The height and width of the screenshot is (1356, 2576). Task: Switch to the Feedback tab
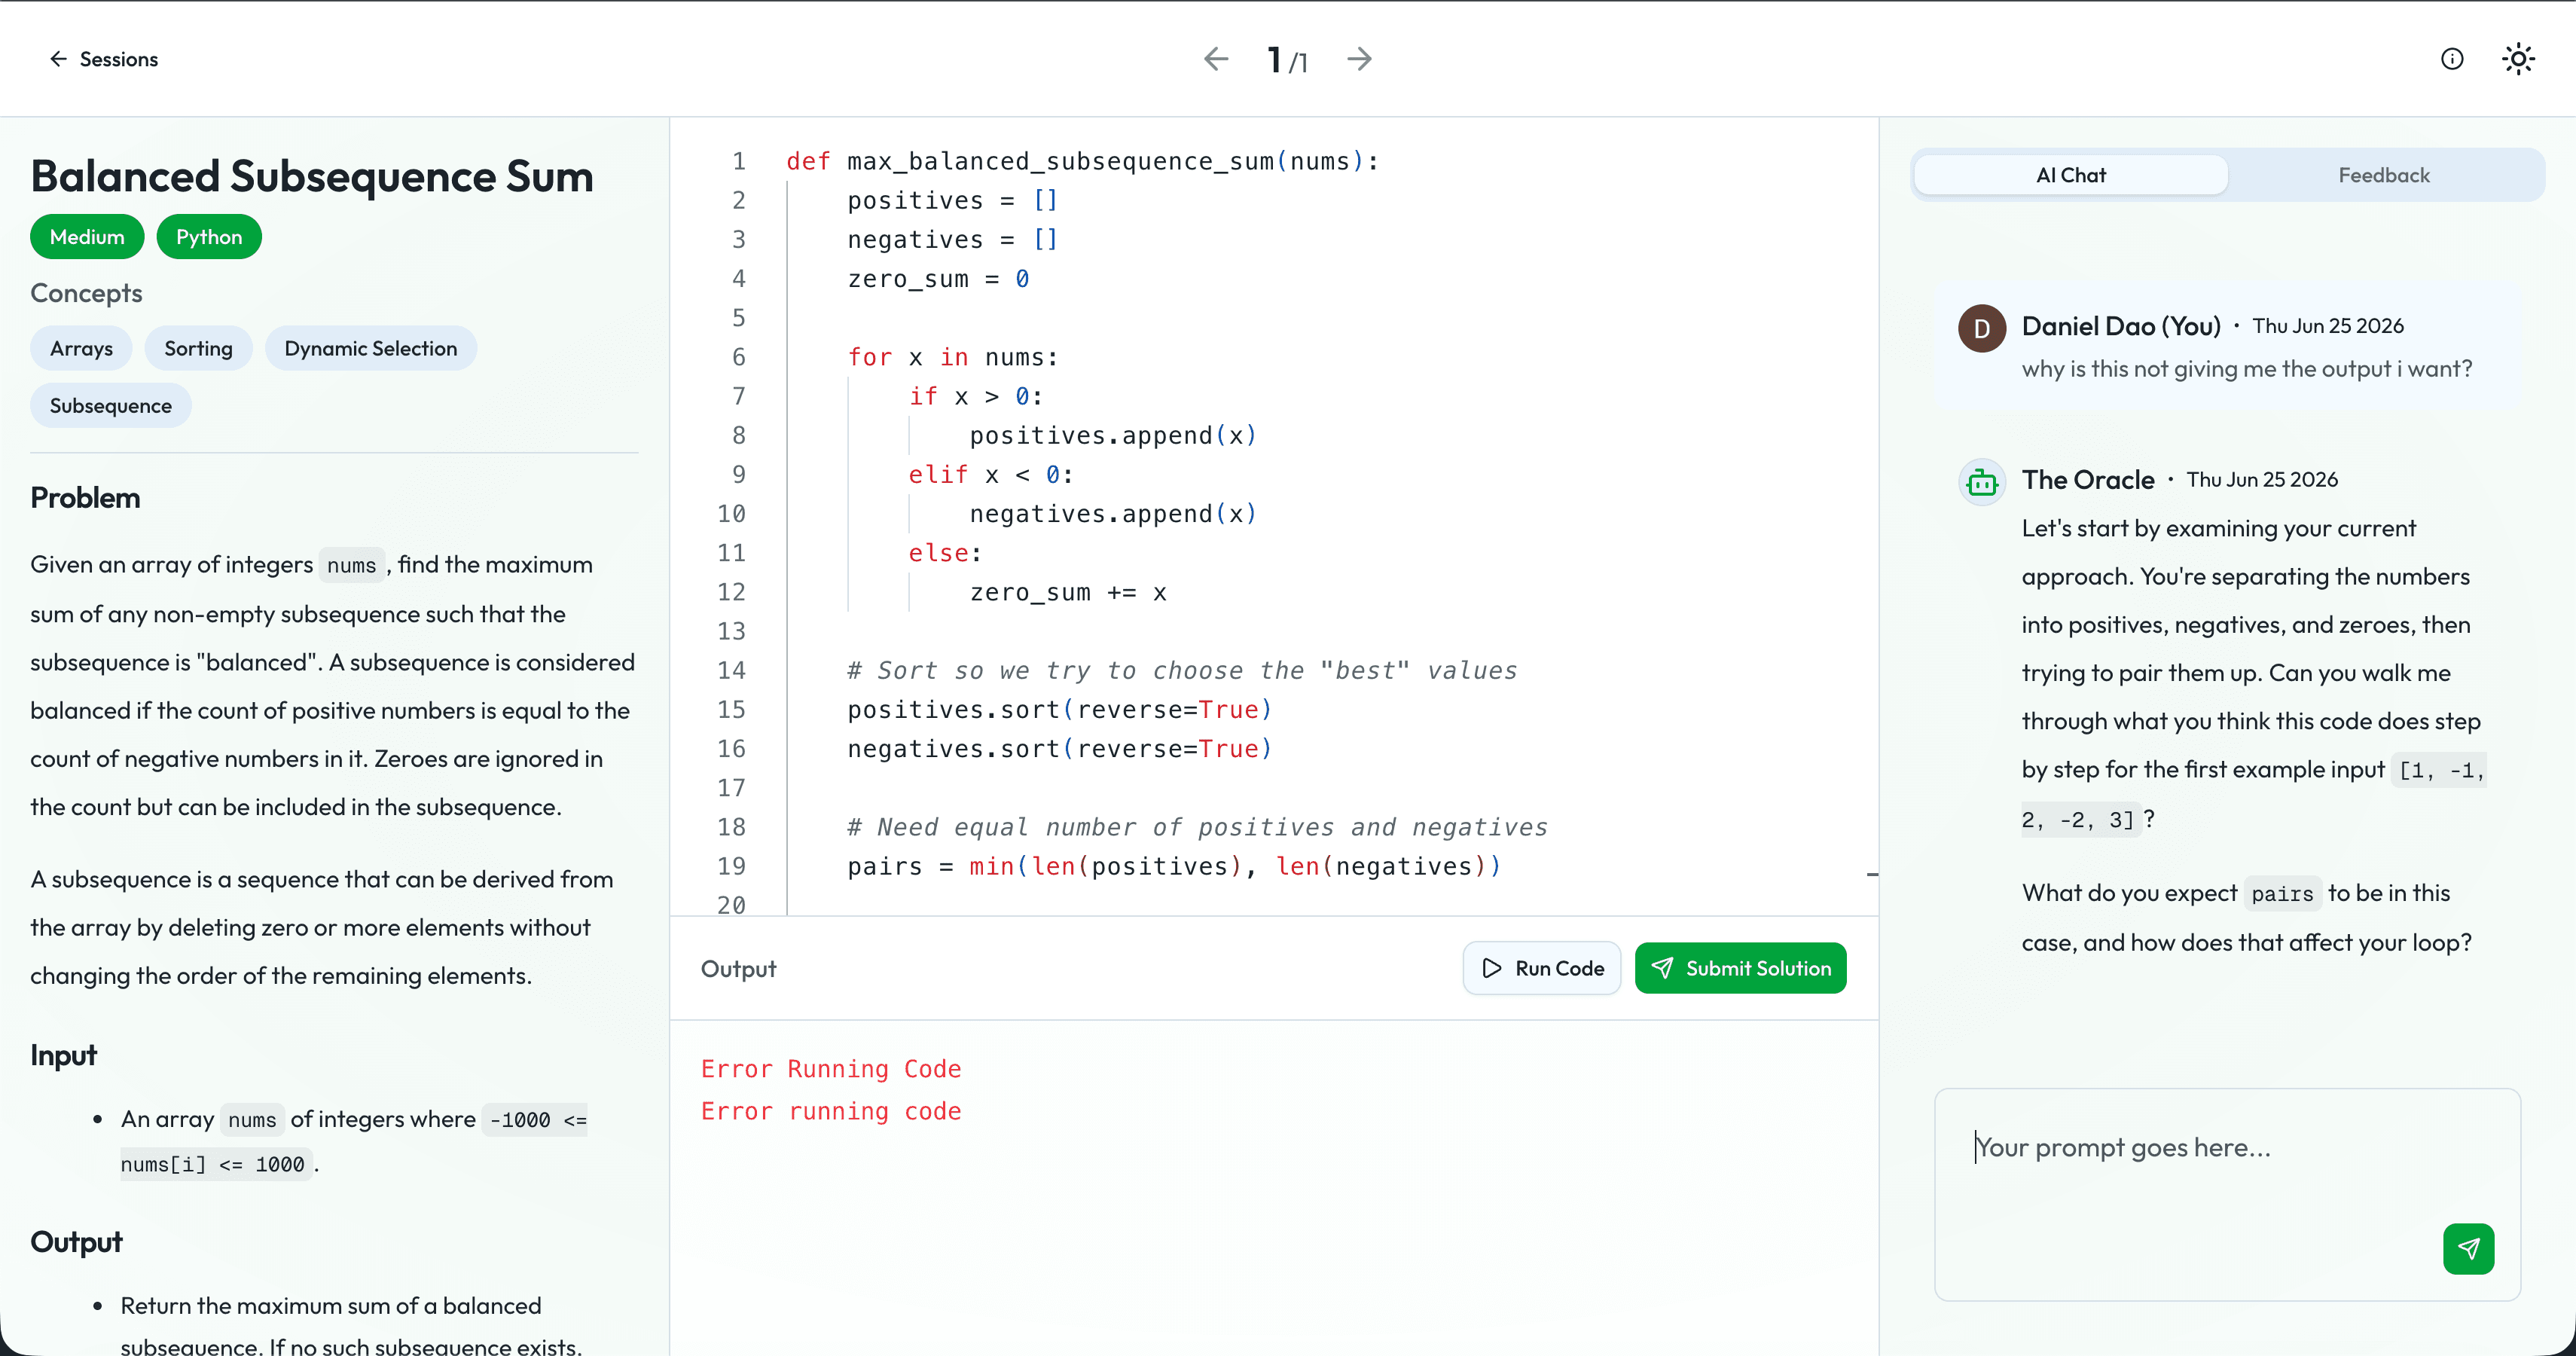pos(2384,175)
